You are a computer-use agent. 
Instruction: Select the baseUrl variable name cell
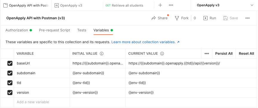42,63
